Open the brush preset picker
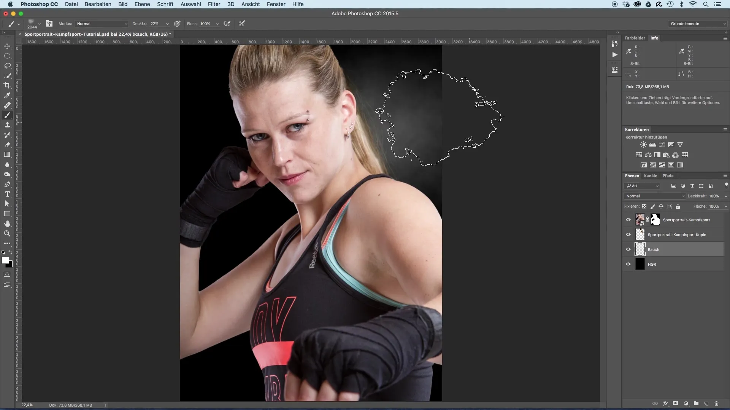730x410 pixels. [34, 24]
